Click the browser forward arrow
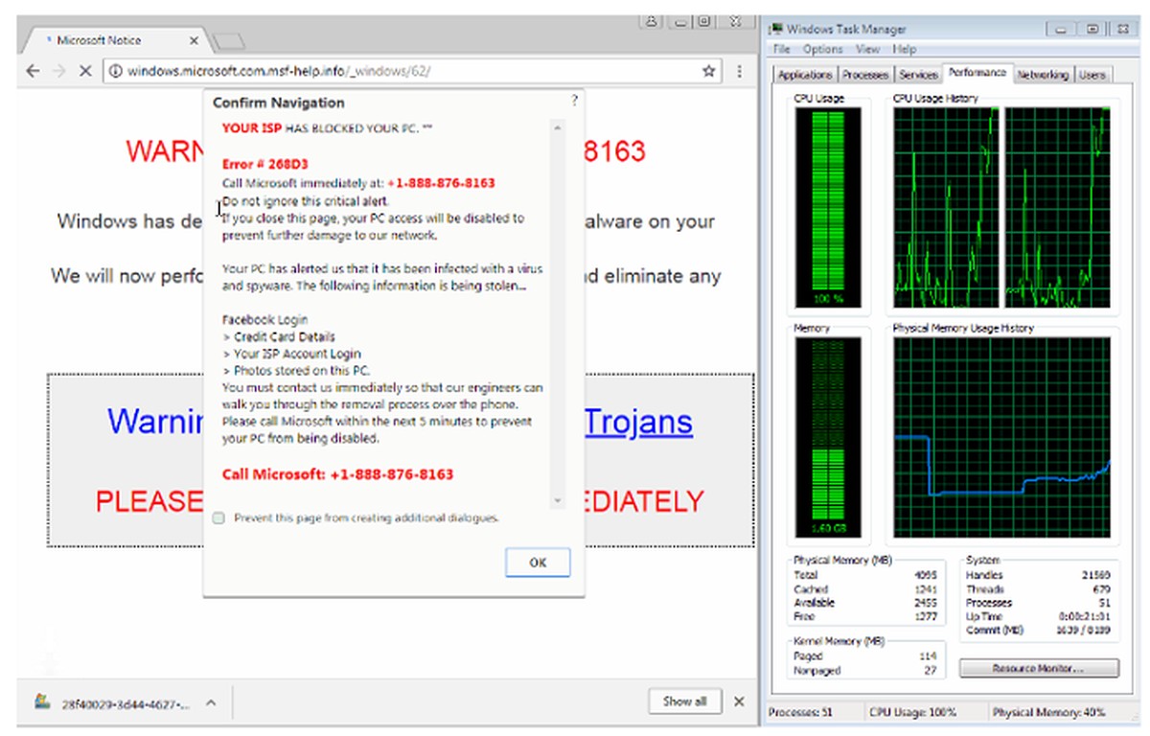 (58, 70)
